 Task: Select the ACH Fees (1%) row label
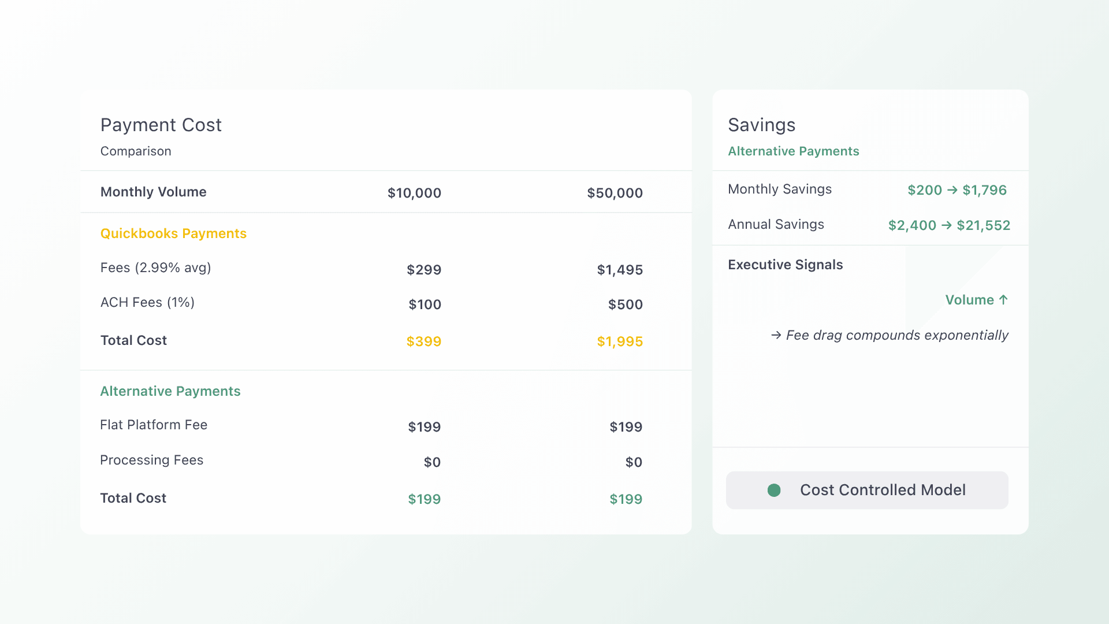coord(147,303)
